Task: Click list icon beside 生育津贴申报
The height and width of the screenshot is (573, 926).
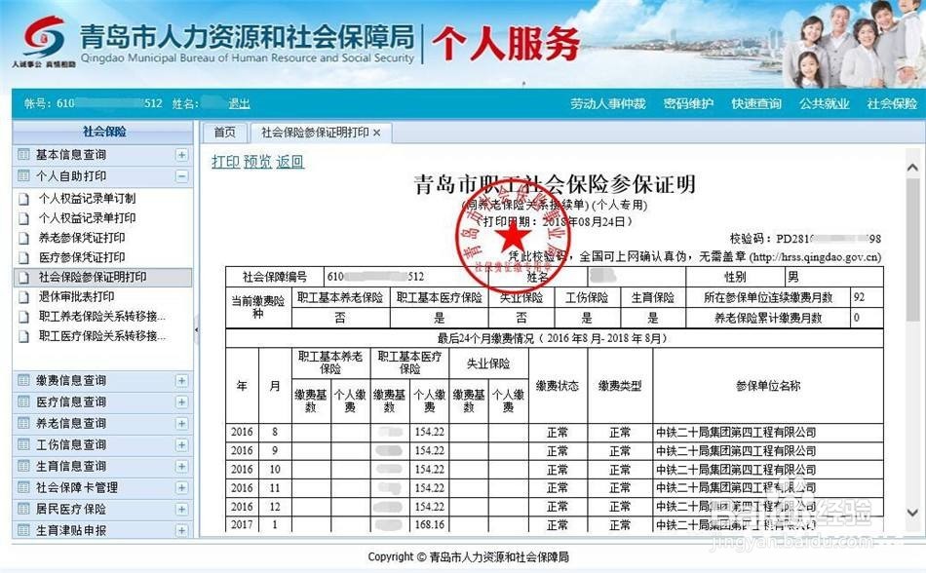Action: [23, 530]
